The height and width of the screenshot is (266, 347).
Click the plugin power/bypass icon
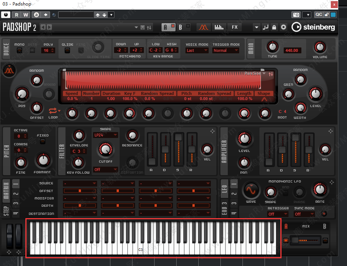click(6, 15)
